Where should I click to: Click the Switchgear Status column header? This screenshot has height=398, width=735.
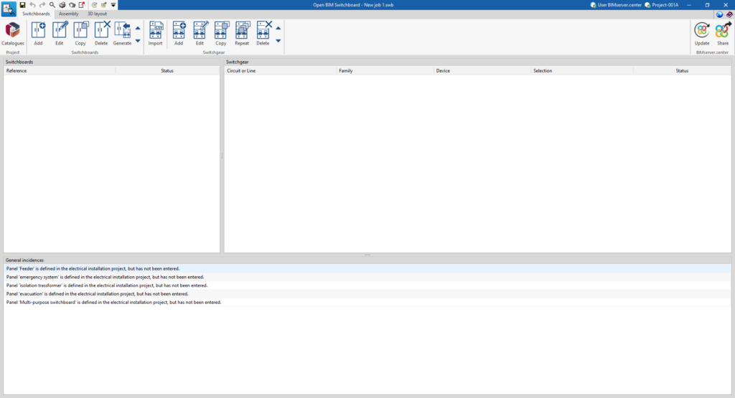[x=682, y=71]
